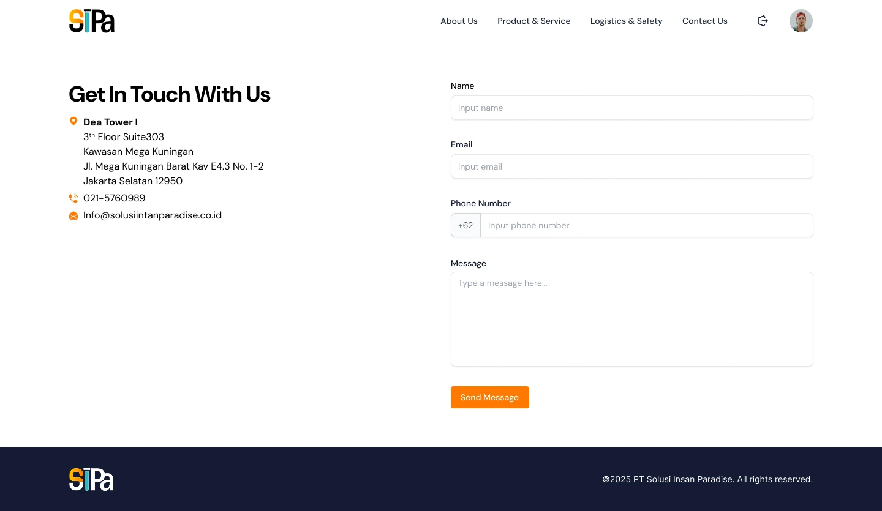Focus the Name input field
Screen dimensions: 882x511
click(x=631, y=108)
